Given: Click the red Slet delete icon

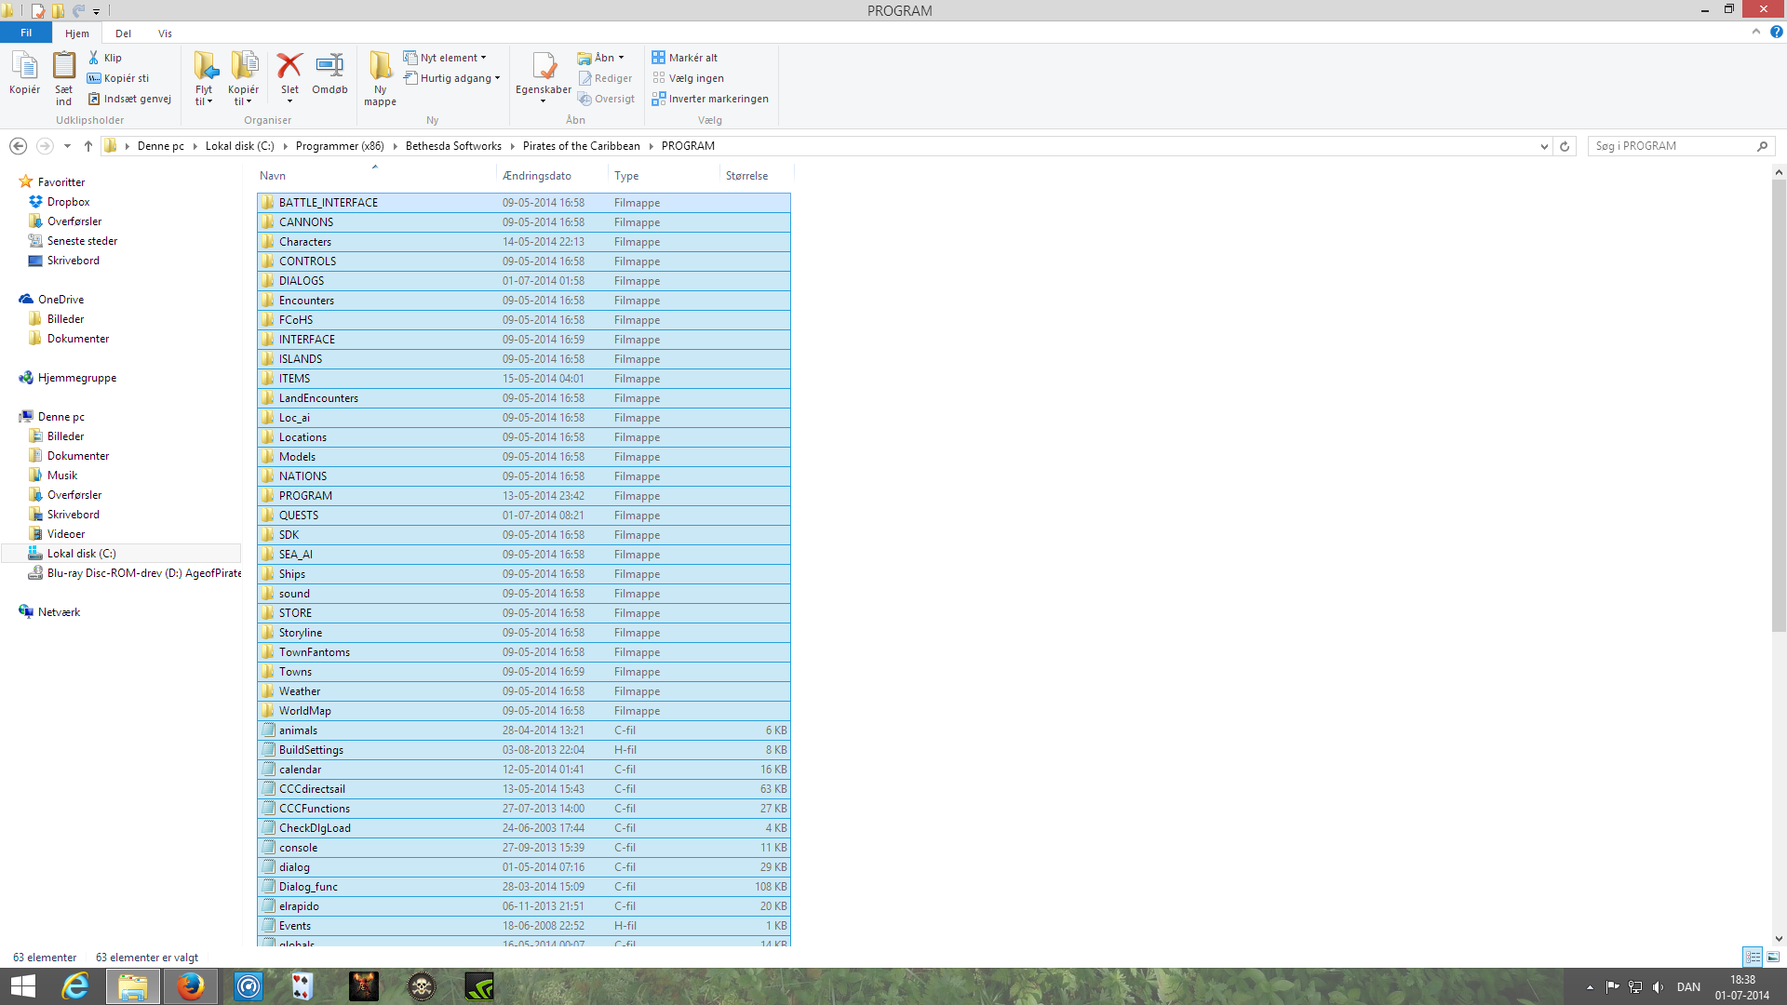Looking at the screenshot, I should (289, 65).
